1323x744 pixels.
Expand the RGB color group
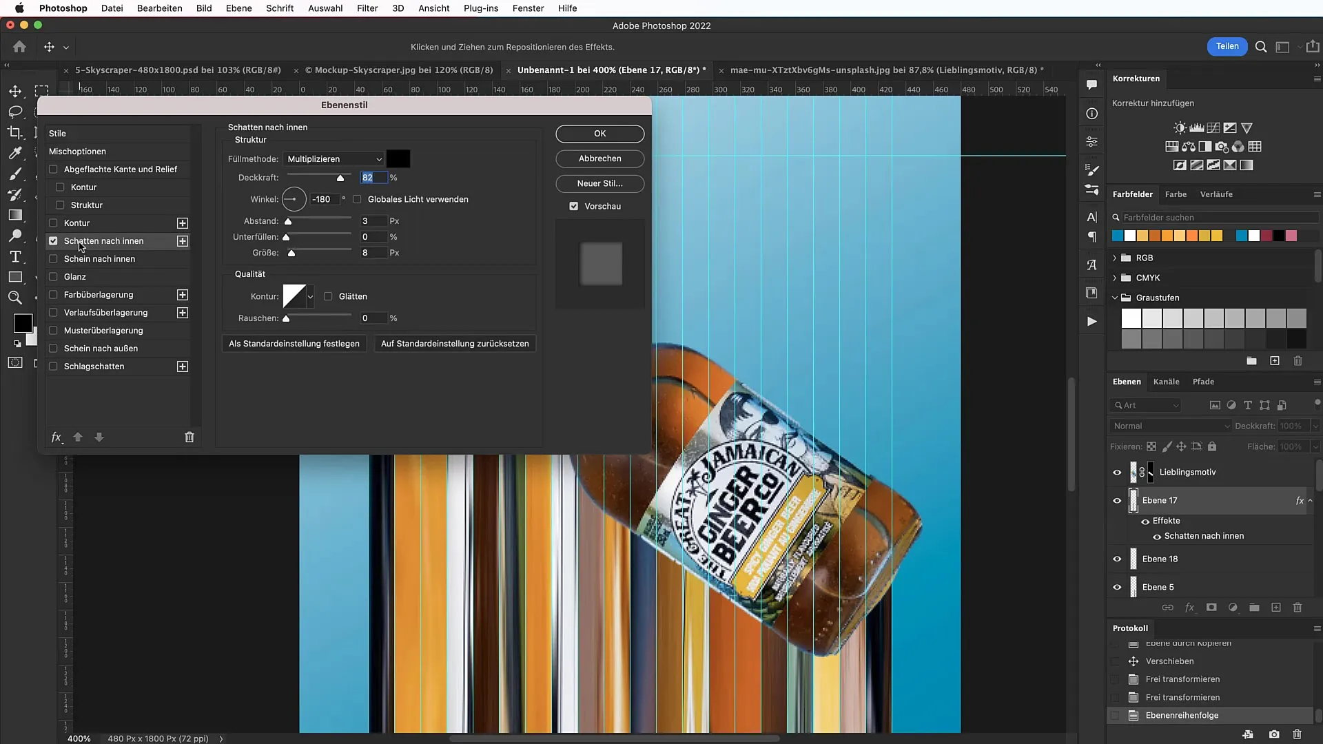(x=1116, y=257)
